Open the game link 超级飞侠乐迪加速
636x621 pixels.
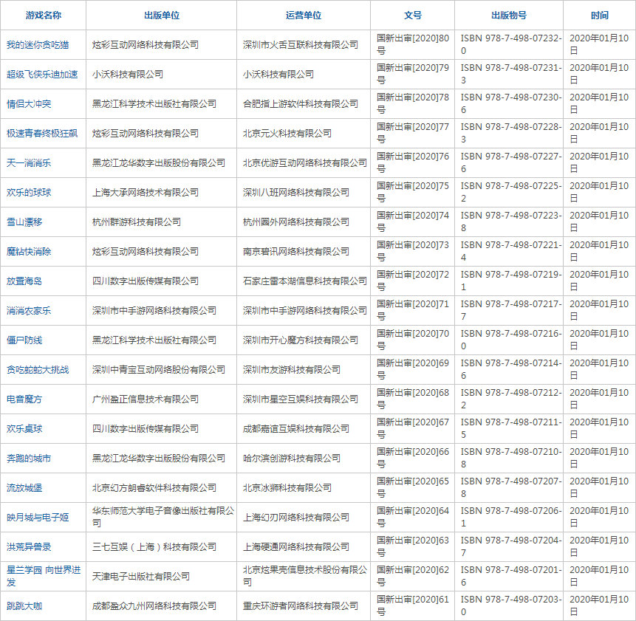pos(42,74)
